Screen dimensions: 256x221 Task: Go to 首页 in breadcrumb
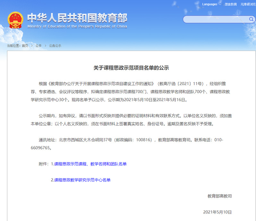(25, 45)
